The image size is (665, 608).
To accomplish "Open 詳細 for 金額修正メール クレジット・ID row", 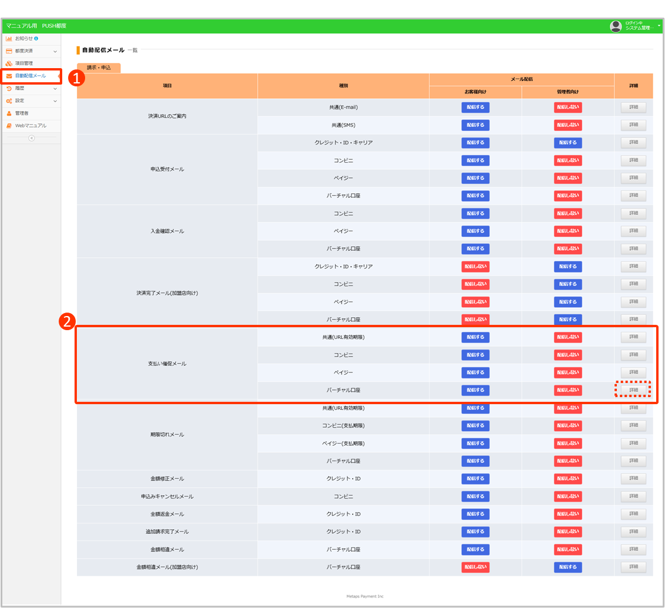I will [x=633, y=479].
